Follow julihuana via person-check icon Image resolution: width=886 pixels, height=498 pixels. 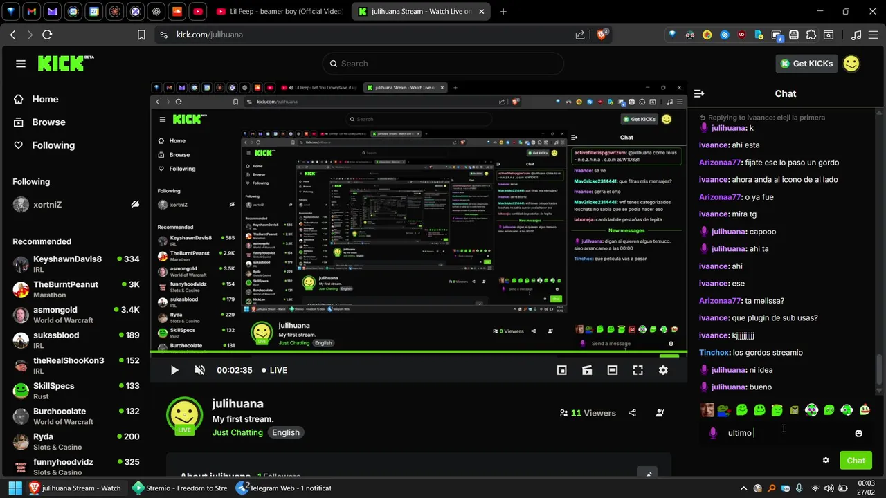point(660,413)
